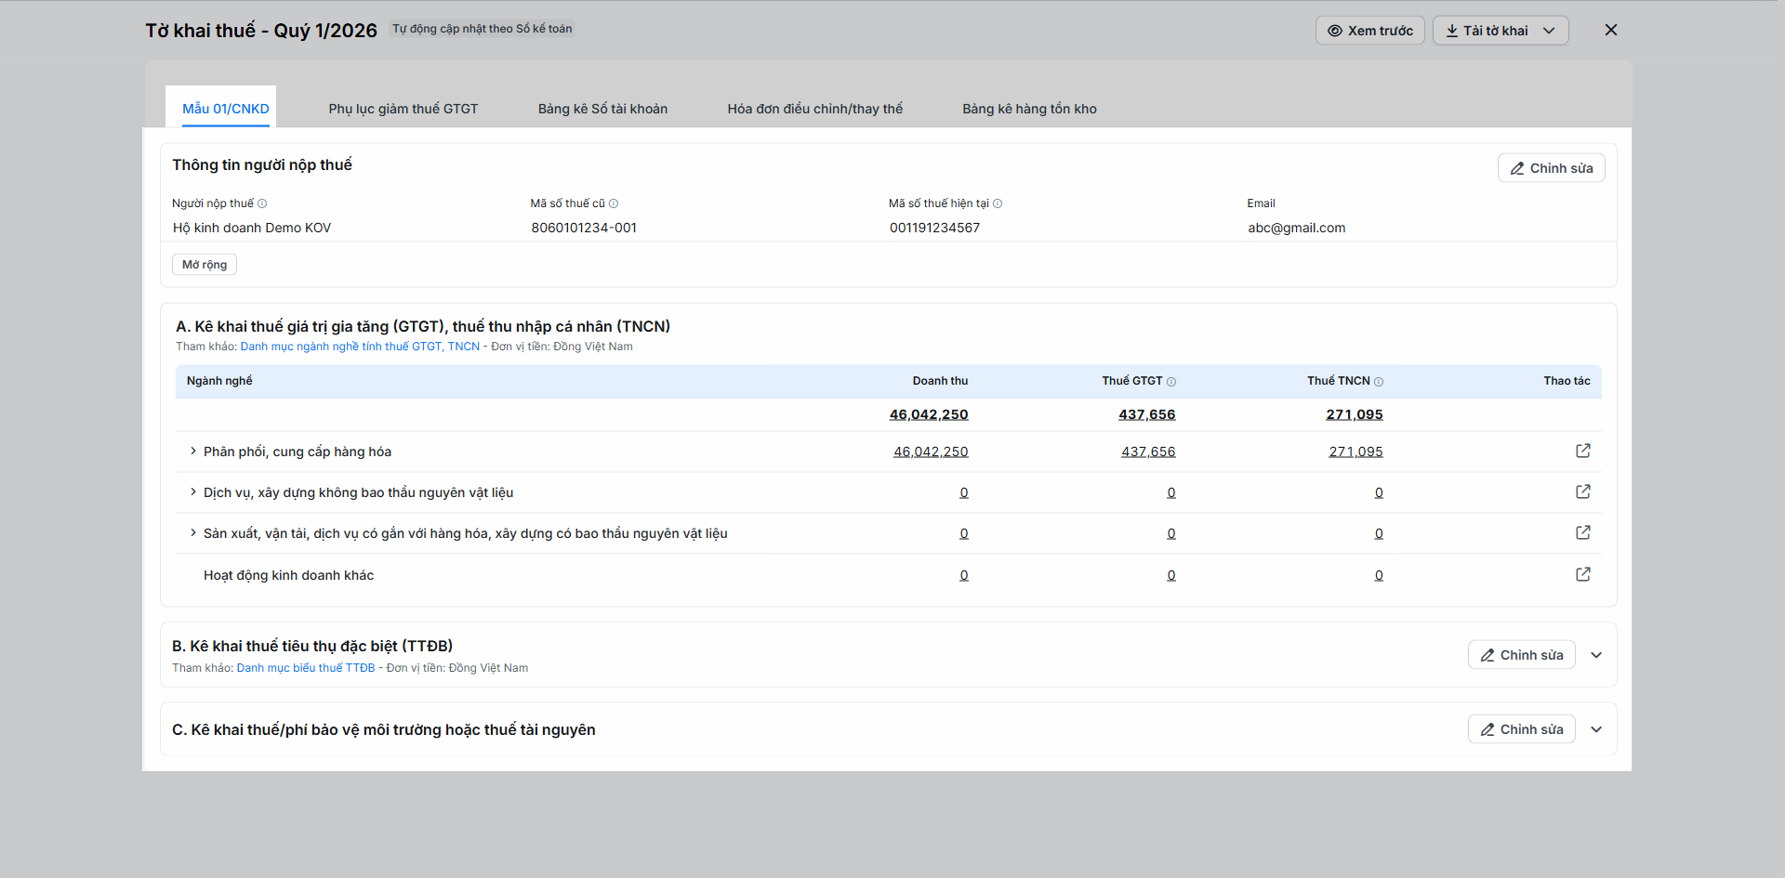Switch to Mẫu 01/CNKD tab
This screenshot has height=878, width=1785.
tap(226, 109)
